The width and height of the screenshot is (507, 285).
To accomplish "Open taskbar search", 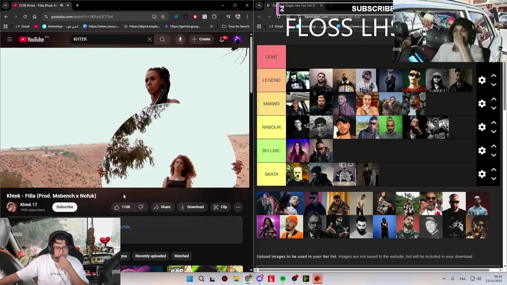I will [201, 279].
